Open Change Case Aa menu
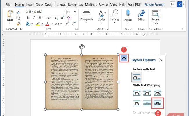The image size is (189, 116). (x=58, y=24)
